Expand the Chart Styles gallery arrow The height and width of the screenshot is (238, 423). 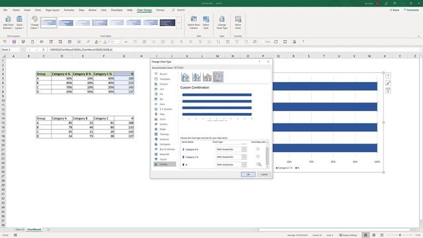(x=179, y=22)
